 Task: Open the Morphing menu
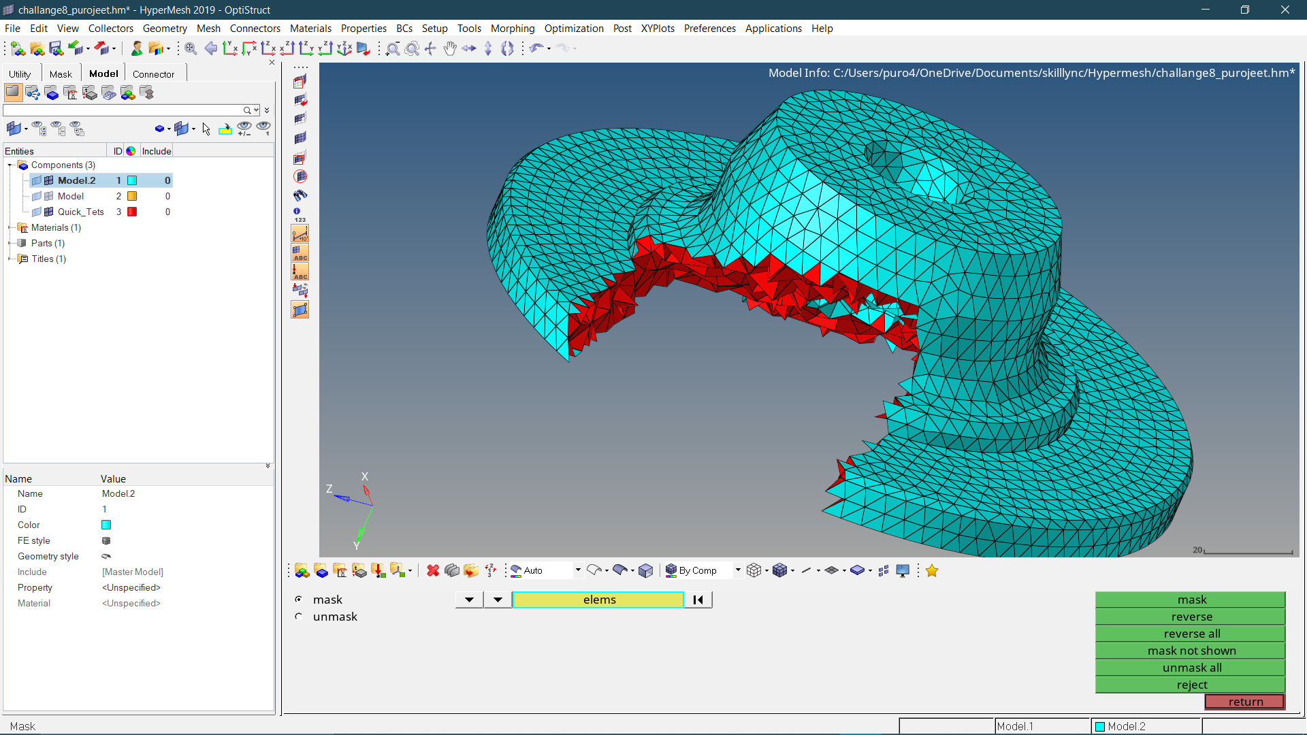click(512, 28)
